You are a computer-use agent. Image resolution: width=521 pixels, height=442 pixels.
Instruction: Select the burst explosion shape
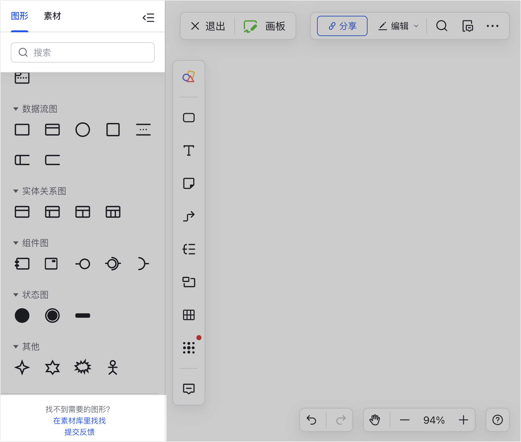(83, 367)
